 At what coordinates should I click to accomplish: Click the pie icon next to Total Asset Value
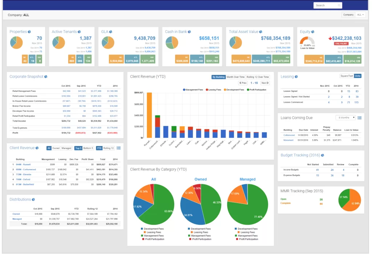click(x=260, y=32)
